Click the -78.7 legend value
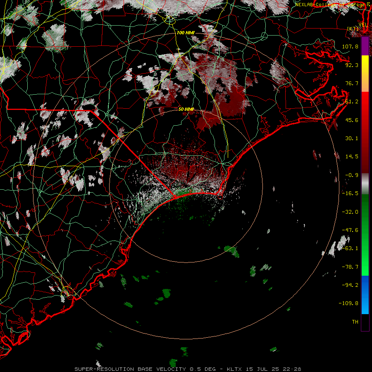The height and width of the screenshot is (372, 372). pos(350,267)
